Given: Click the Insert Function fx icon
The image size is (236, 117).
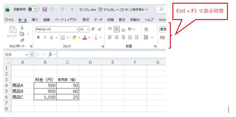Looking at the screenshot, I should click(50, 54).
